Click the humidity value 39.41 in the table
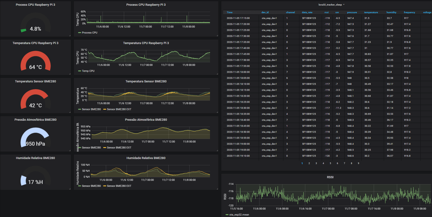Image resolution: width=432 pixels, height=217 pixels. click(390, 144)
